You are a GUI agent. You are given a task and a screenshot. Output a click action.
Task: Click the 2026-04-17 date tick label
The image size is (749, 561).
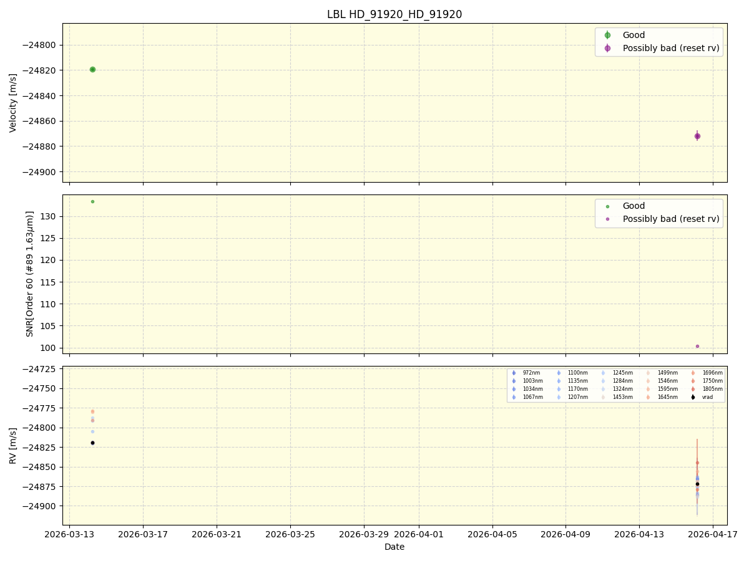pyautogui.click(x=713, y=534)
